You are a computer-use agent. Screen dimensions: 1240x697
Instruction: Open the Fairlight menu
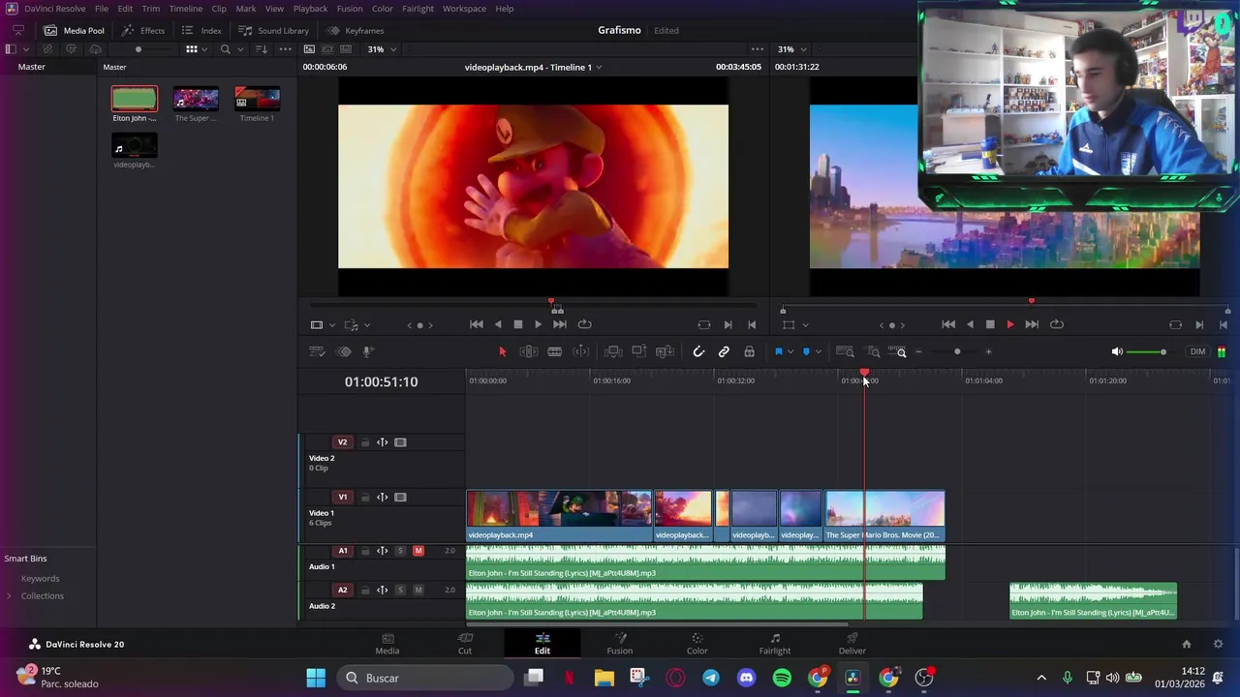tap(418, 9)
